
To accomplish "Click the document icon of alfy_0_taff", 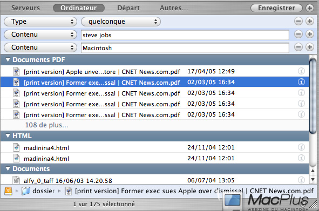I will [x=16, y=180].
